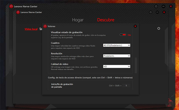Click the outer window Lenovo logo icon

coord(11,6)
